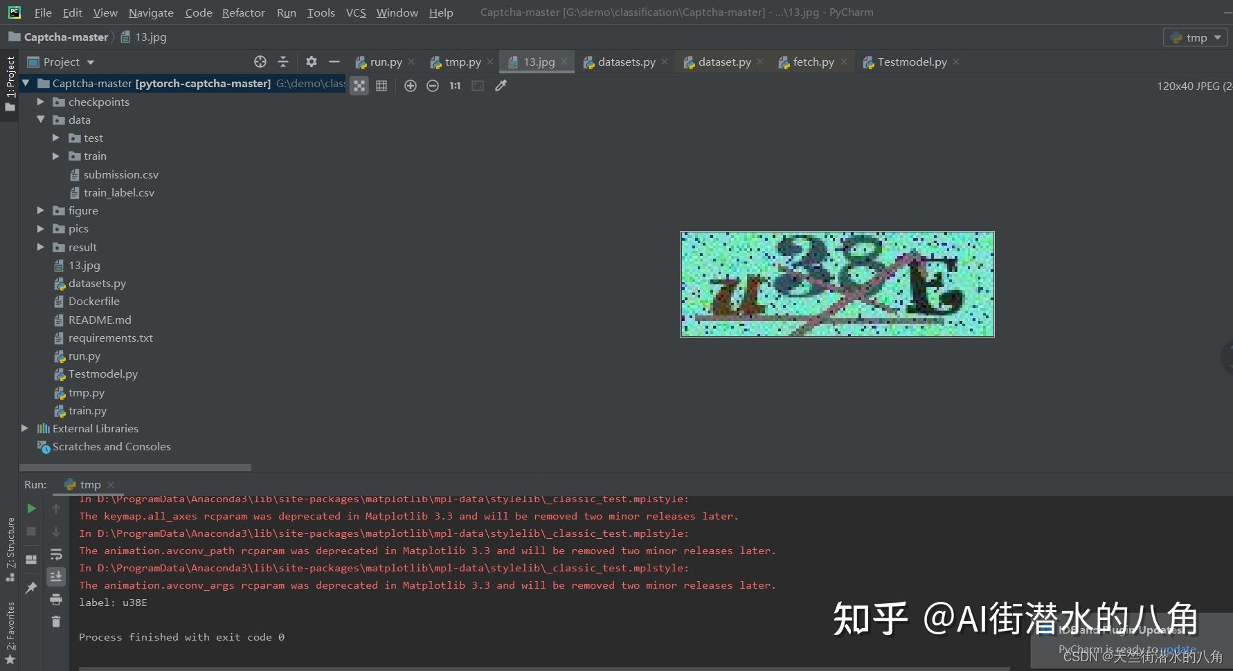Clear console output with trash icon
Screen dimensions: 1233x671
pos(56,621)
